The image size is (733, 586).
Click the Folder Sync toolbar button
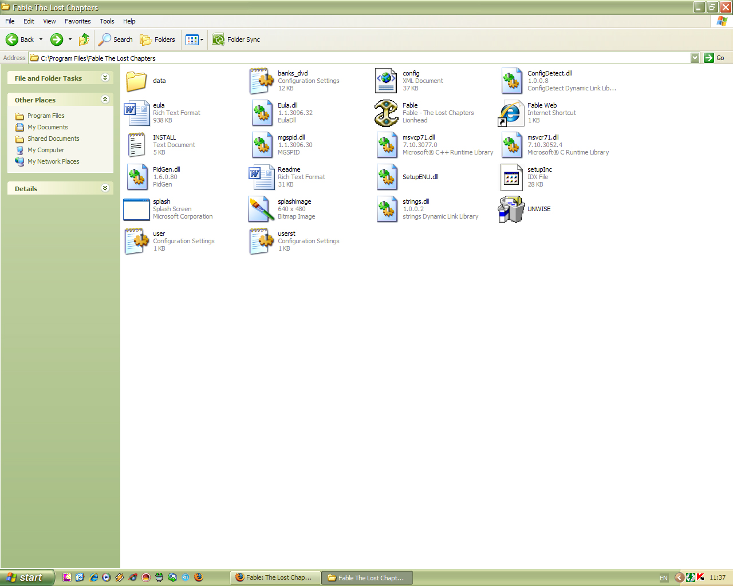click(237, 39)
